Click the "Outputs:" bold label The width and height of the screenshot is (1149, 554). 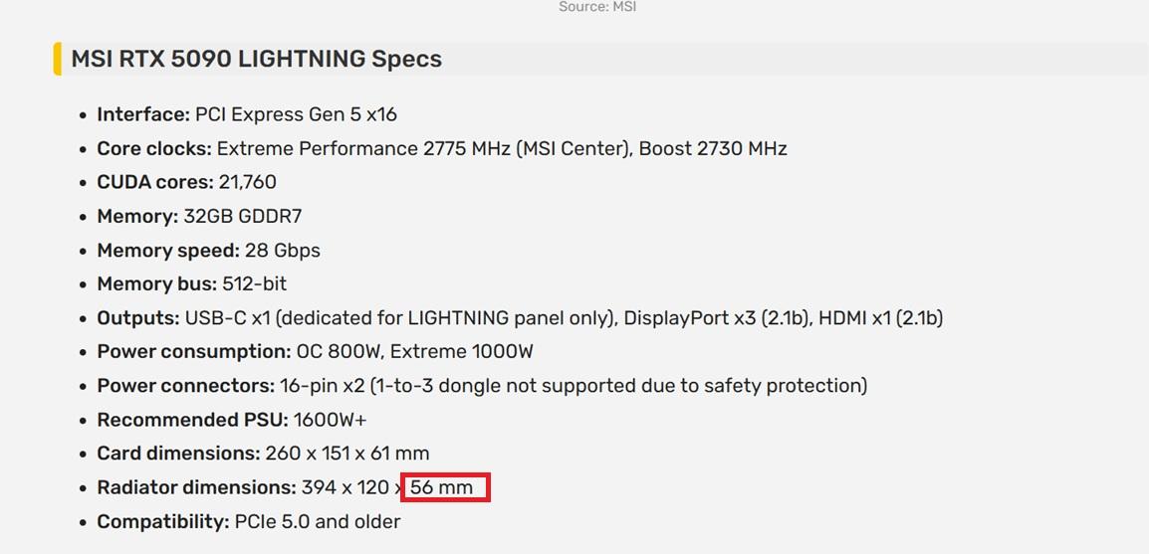point(137,318)
